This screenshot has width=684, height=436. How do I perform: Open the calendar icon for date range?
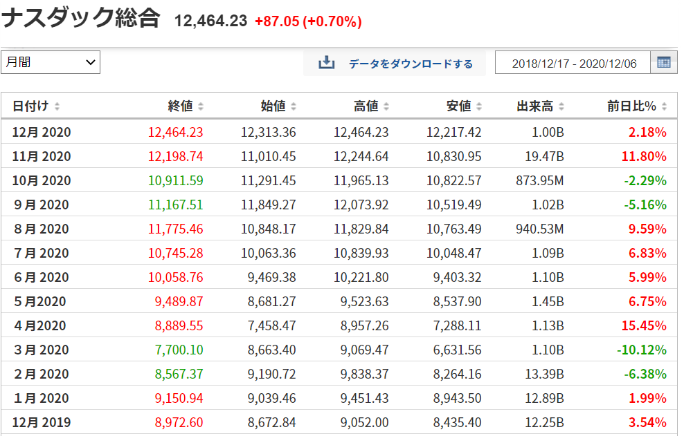point(663,63)
